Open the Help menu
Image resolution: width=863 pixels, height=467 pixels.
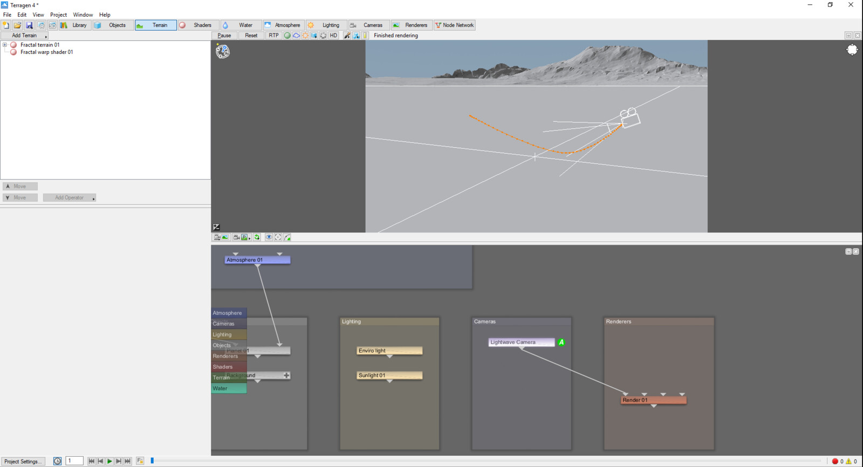pos(105,15)
